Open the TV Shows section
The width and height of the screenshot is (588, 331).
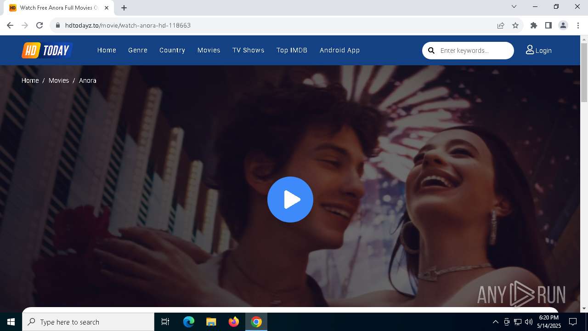[249, 50]
